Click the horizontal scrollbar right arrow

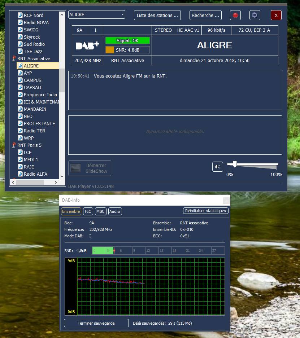coord(56,183)
